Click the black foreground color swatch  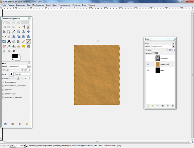(15, 56)
